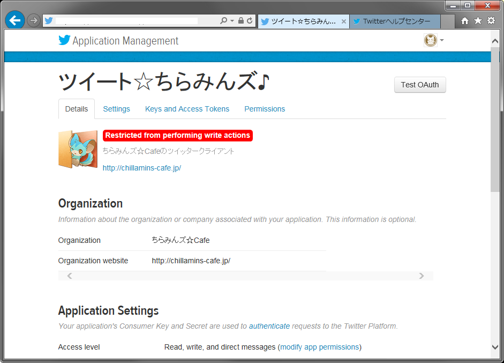Screen dimensions: 504x363
Task: Open the blue http://chillamins-cafe.jp/ link
Action: pyautogui.click(x=142, y=168)
